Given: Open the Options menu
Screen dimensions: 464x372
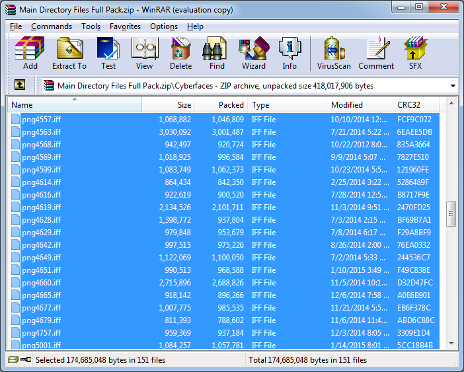Looking at the screenshot, I should coord(164,26).
